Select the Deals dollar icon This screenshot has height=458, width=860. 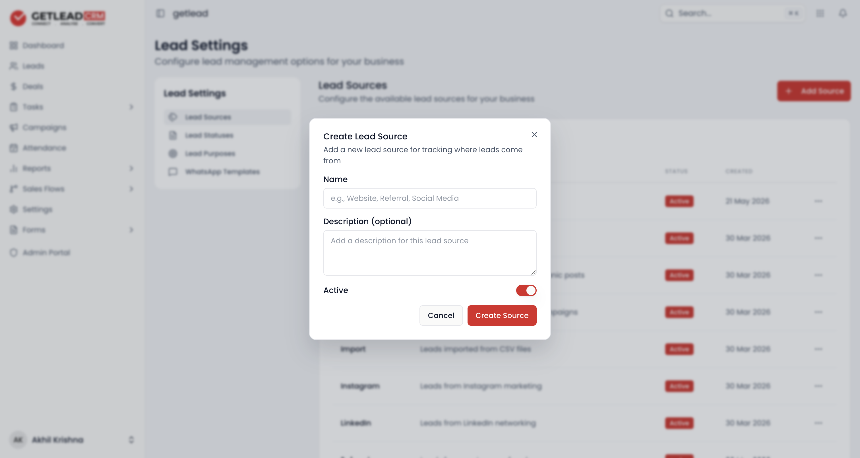click(13, 86)
